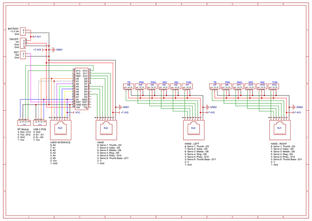Image resolution: width=312 pixels, height=221 pixels.
Task: Select the TX1 pin label
Action: (x=85, y=107)
